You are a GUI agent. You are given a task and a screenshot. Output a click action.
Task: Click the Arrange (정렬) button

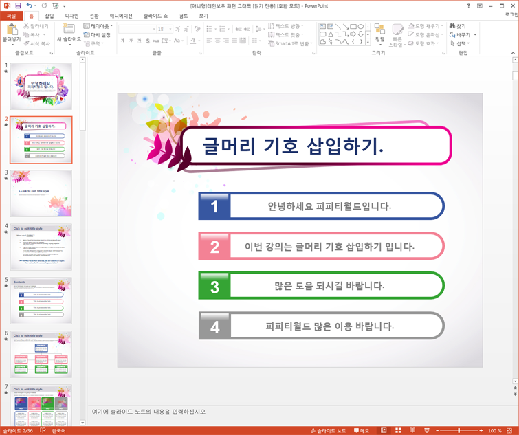pyautogui.click(x=379, y=34)
